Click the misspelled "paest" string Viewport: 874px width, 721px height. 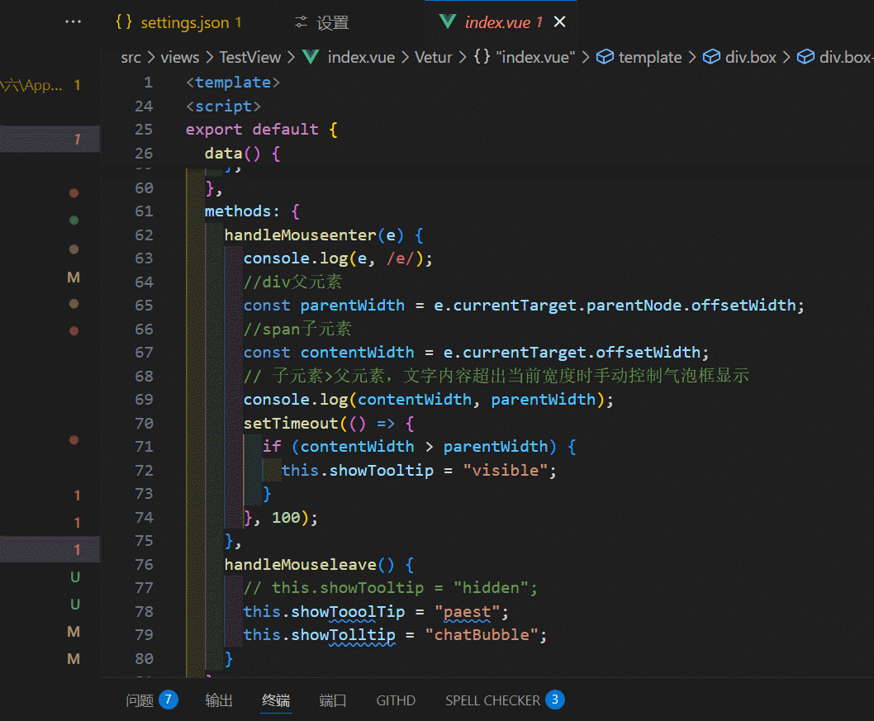(467, 612)
